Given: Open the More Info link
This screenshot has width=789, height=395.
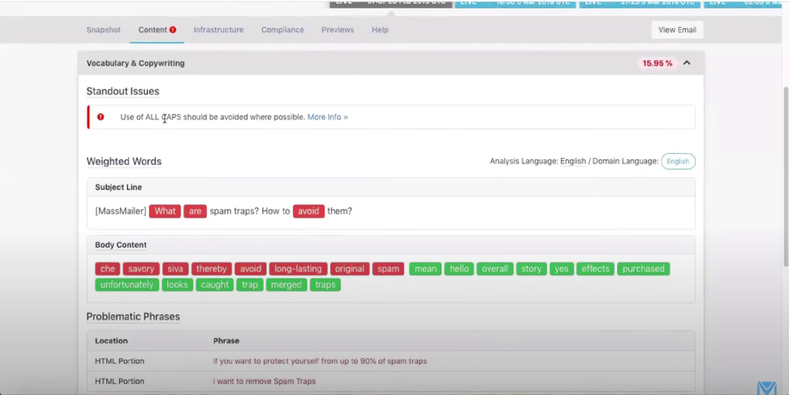Looking at the screenshot, I should point(327,116).
